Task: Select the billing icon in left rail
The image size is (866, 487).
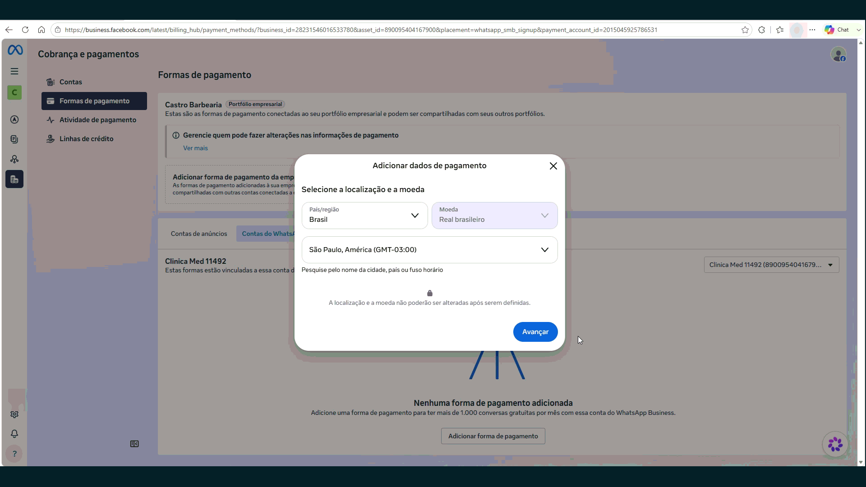Action: click(x=14, y=179)
